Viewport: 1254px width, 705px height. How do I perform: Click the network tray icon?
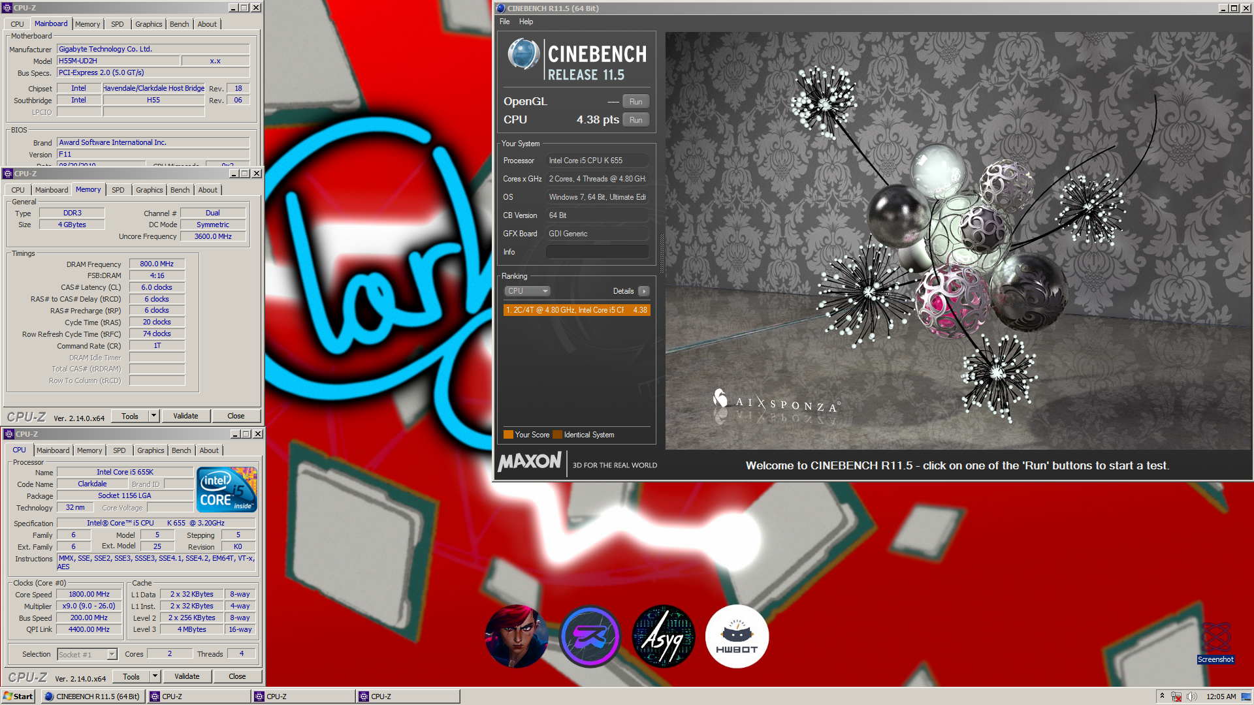pyautogui.click(x=1176, y=697)
